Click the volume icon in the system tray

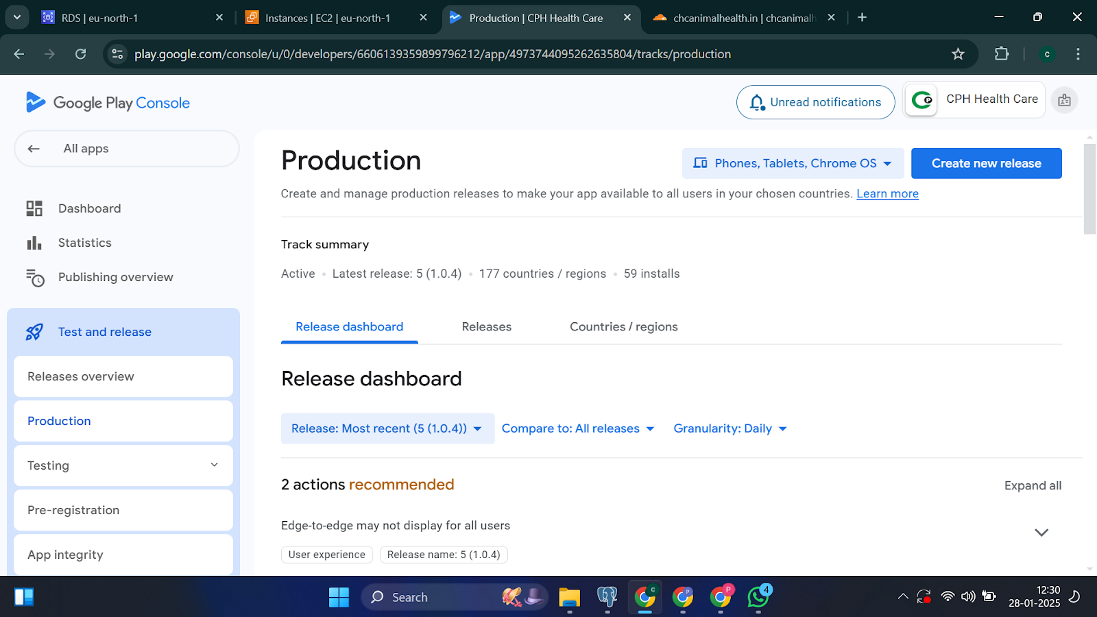[x=968, y=596]
